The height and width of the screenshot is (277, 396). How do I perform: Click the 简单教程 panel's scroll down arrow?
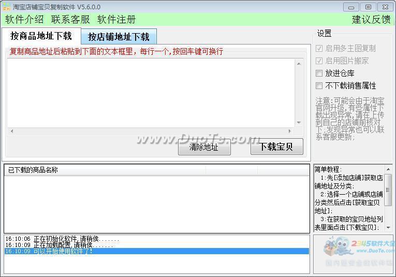pos(388,227)
